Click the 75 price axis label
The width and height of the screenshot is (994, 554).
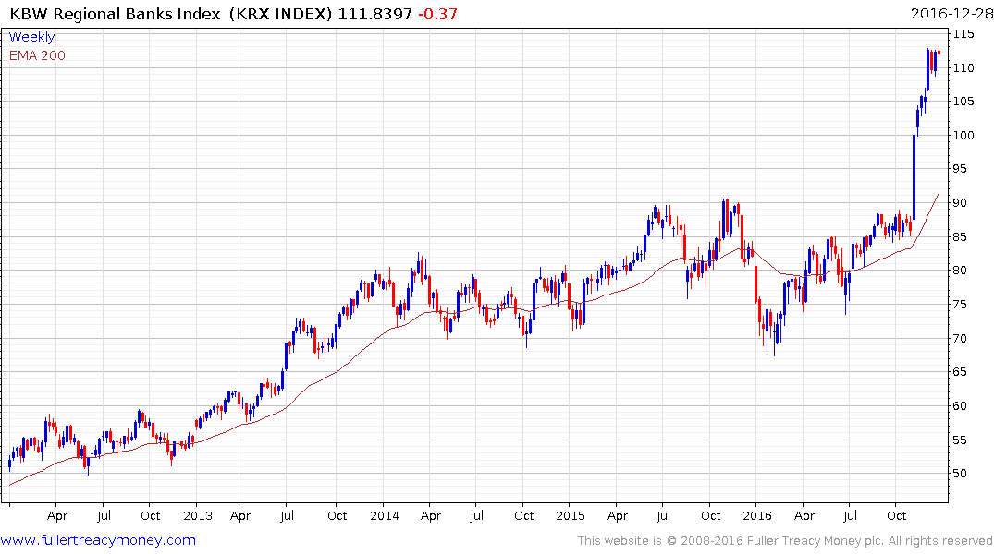coord(960,305)
